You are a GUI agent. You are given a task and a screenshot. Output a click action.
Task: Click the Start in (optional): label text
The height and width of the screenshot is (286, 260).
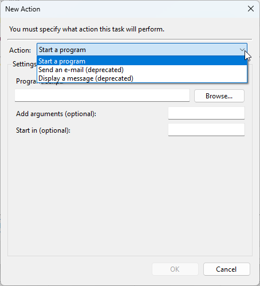coord(44,130)
